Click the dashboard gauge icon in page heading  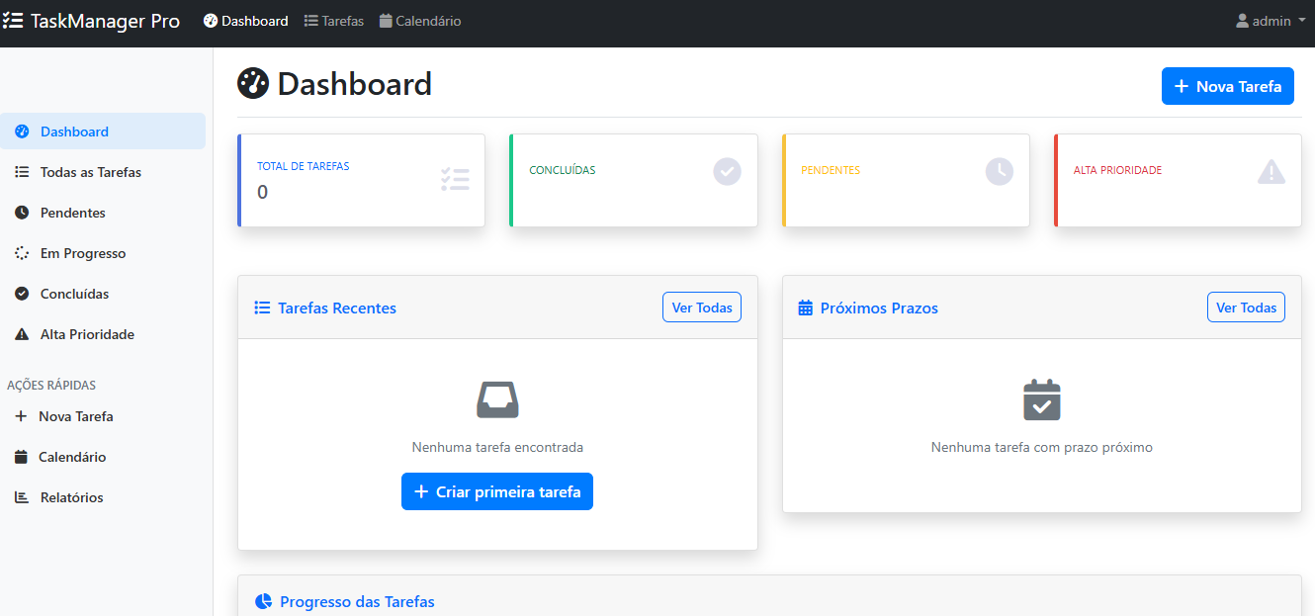click(x=253, y=83)
